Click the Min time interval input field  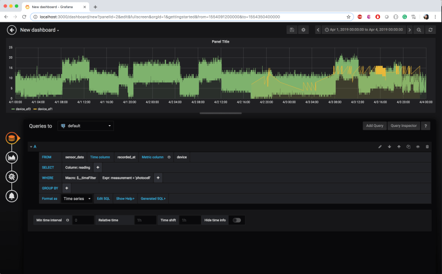pos(83,220)
